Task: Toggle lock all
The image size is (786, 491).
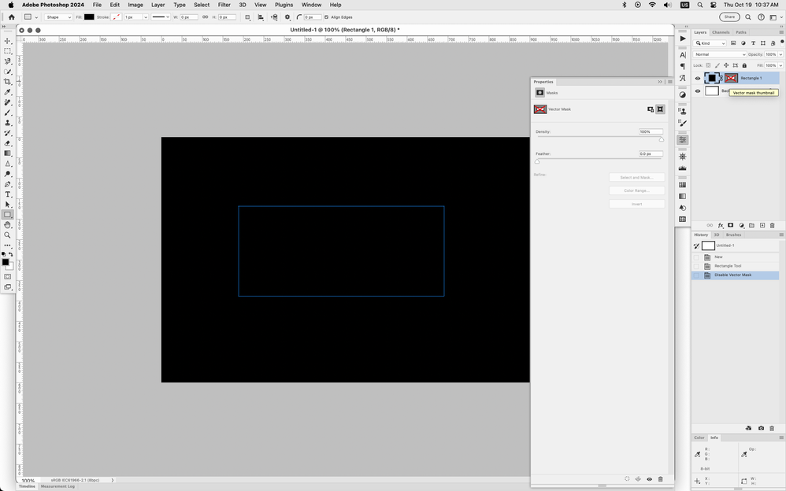Action: click(744, 65)
